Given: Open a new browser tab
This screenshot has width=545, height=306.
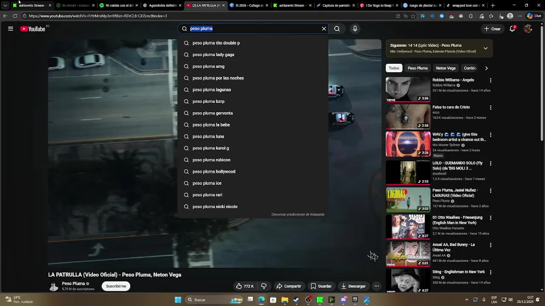Looking at the screenshot, I should click(x=493, y=6).
